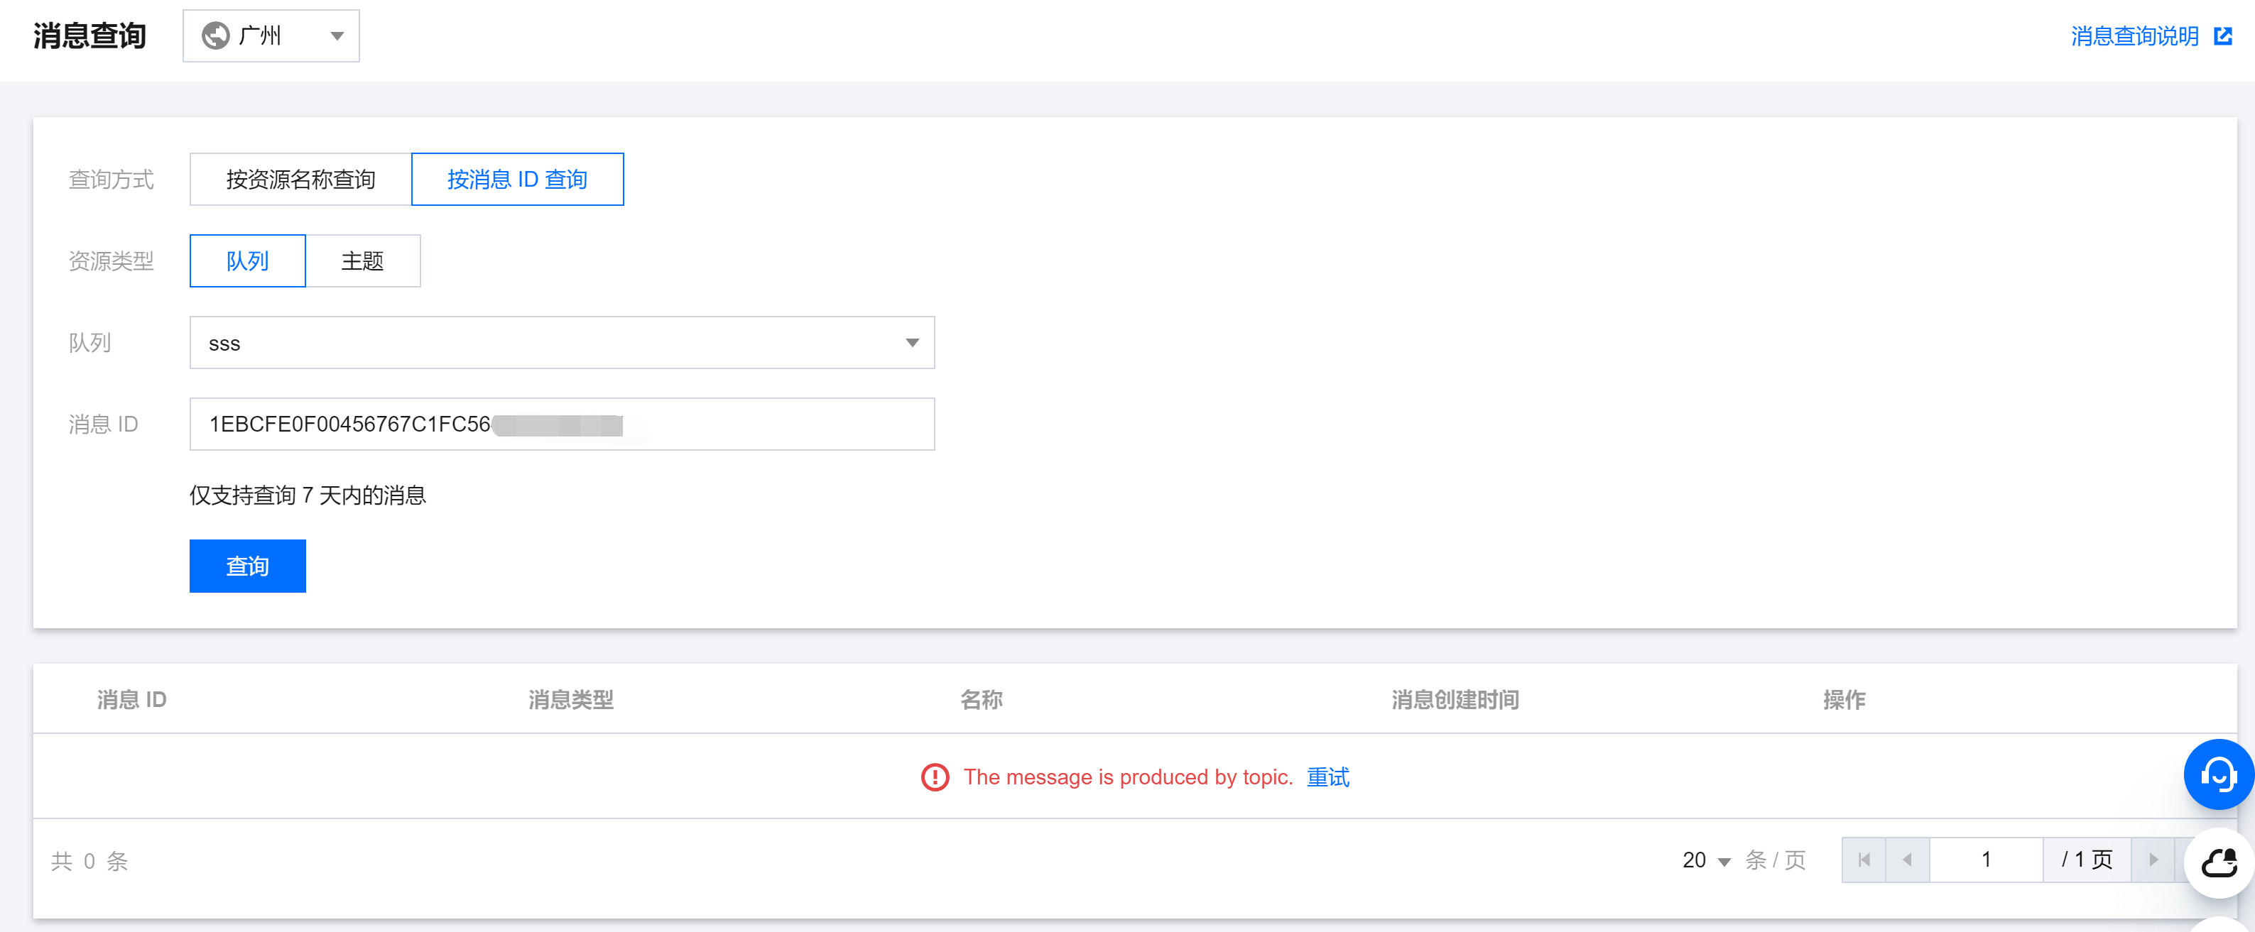Click the blue 查询 button
This screenshot has height=932, width=2255.
click(247, 566)
